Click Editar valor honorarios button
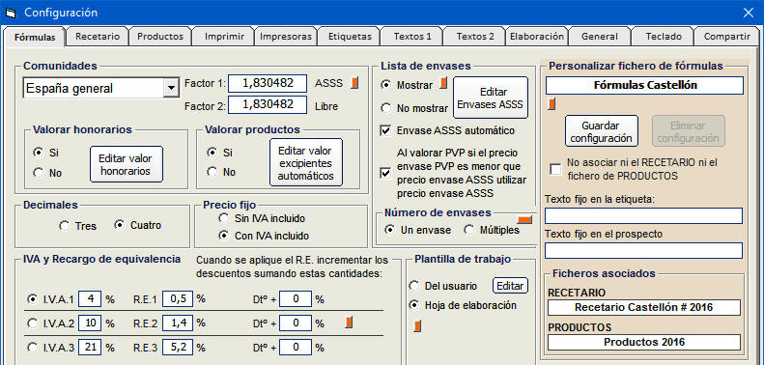This screenshot has width=764, height=365. point(126,164)
